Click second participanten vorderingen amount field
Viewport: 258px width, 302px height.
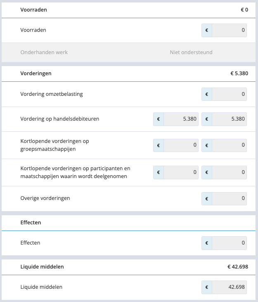pyautogui.click(x=229, y=172)
